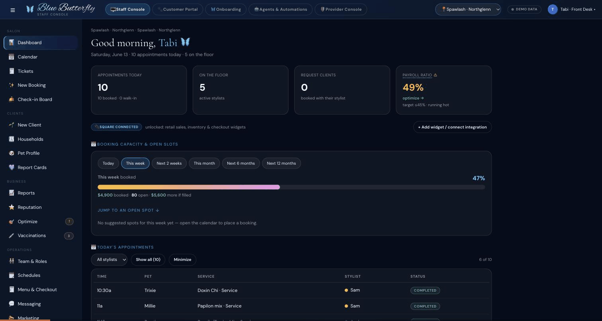
Task: Click the Completed status in Trixie row
Action: click(x=425, y=290)
